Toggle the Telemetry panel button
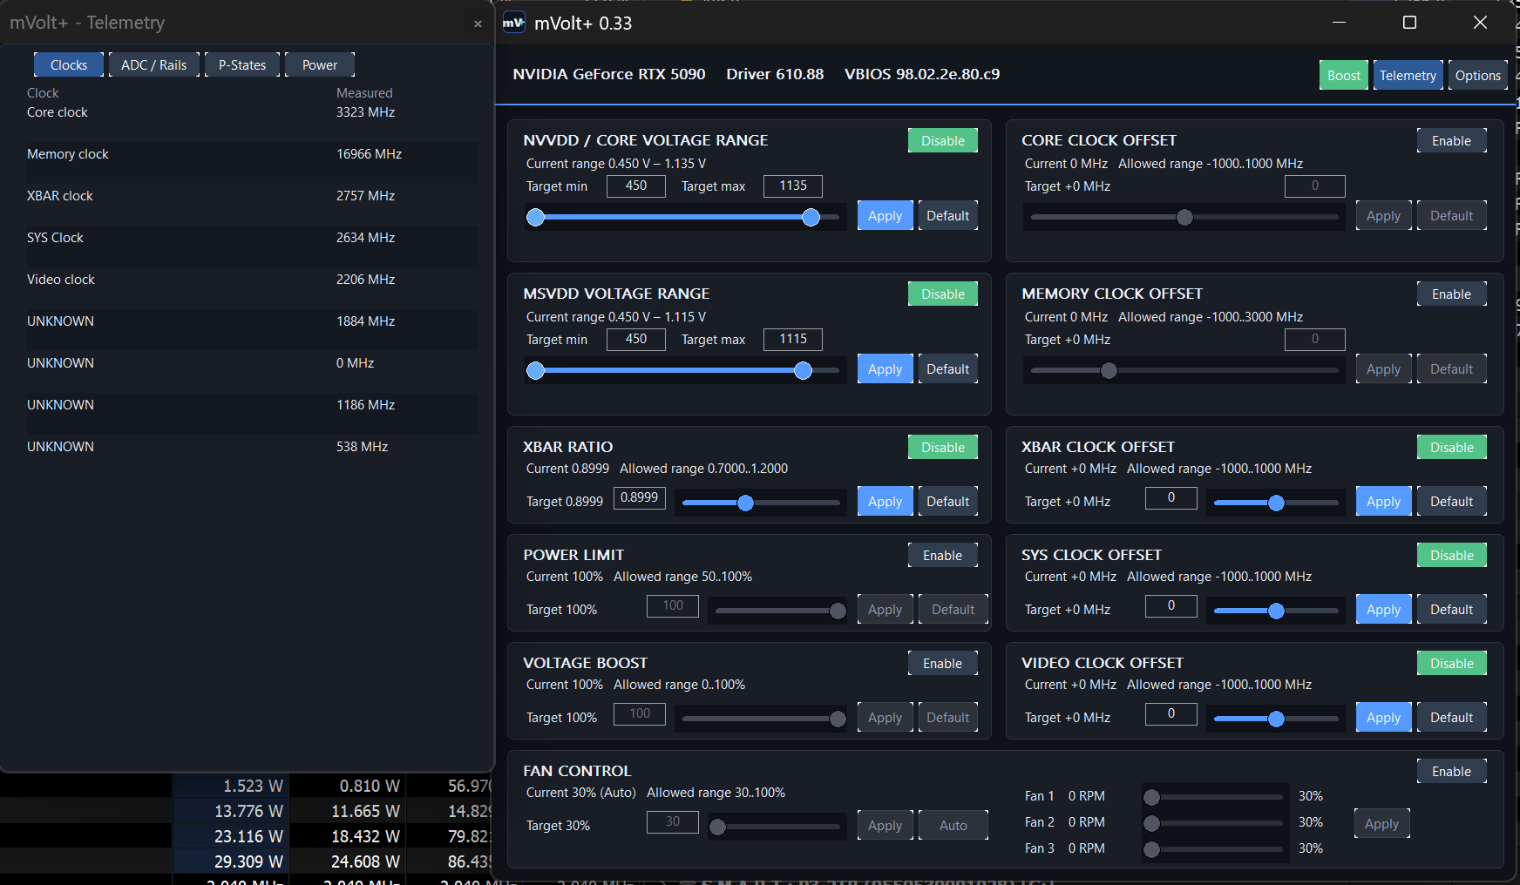1520x885 pixels. [1408, 76]
